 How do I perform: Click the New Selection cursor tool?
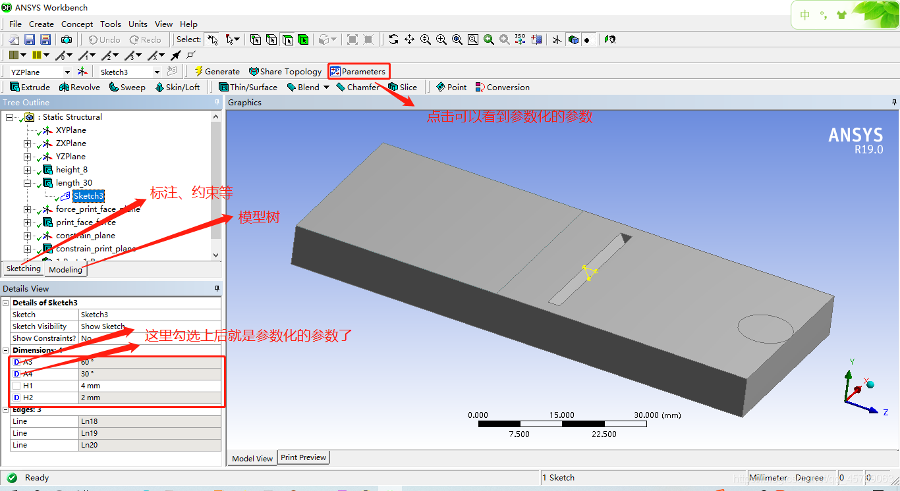click(212, 39)
